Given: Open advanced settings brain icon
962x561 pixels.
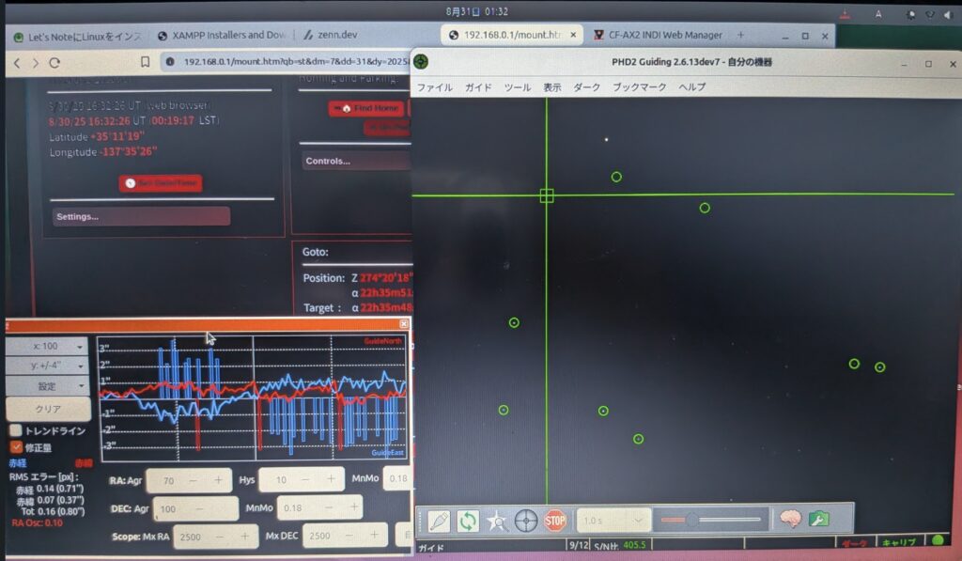Looking at the screenshot, I should 789,519.
